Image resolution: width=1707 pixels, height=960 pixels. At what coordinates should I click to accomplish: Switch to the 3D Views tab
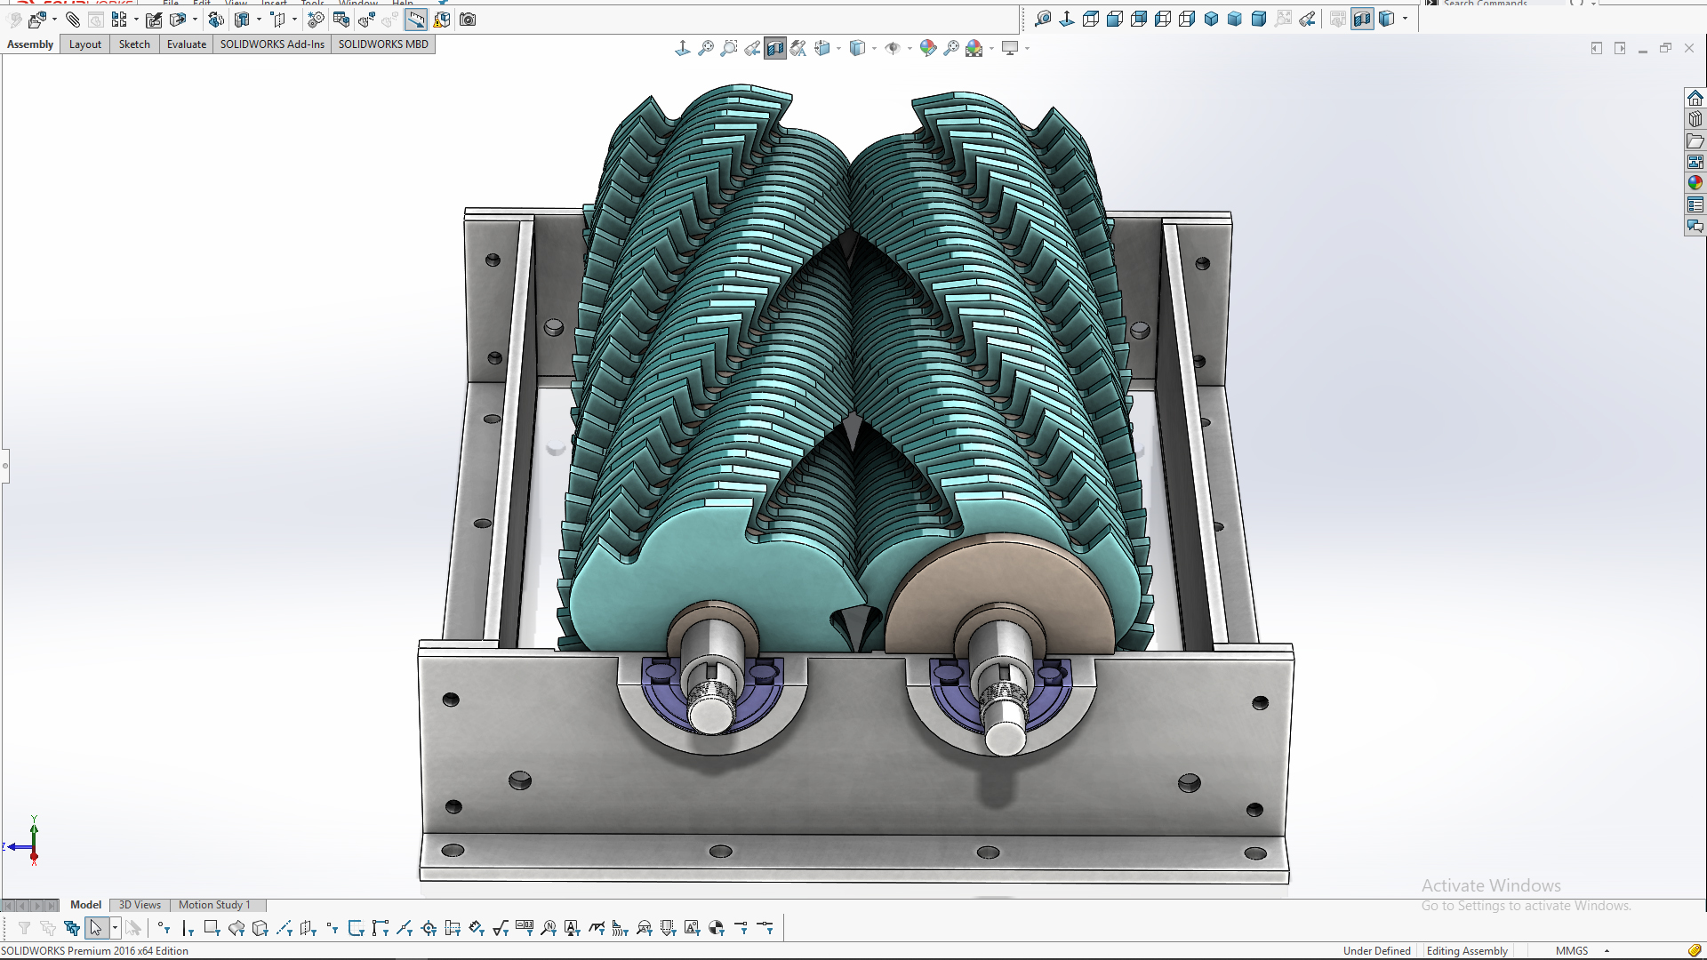(140, 905)
